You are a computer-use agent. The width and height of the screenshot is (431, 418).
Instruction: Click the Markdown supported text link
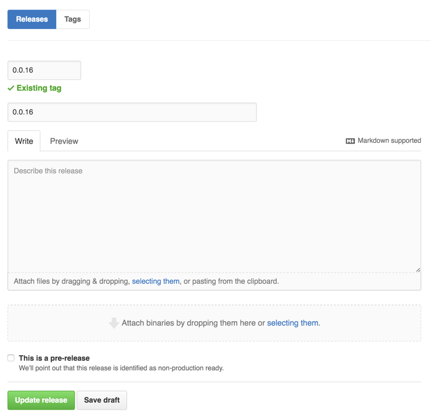(x=389, y=140)
